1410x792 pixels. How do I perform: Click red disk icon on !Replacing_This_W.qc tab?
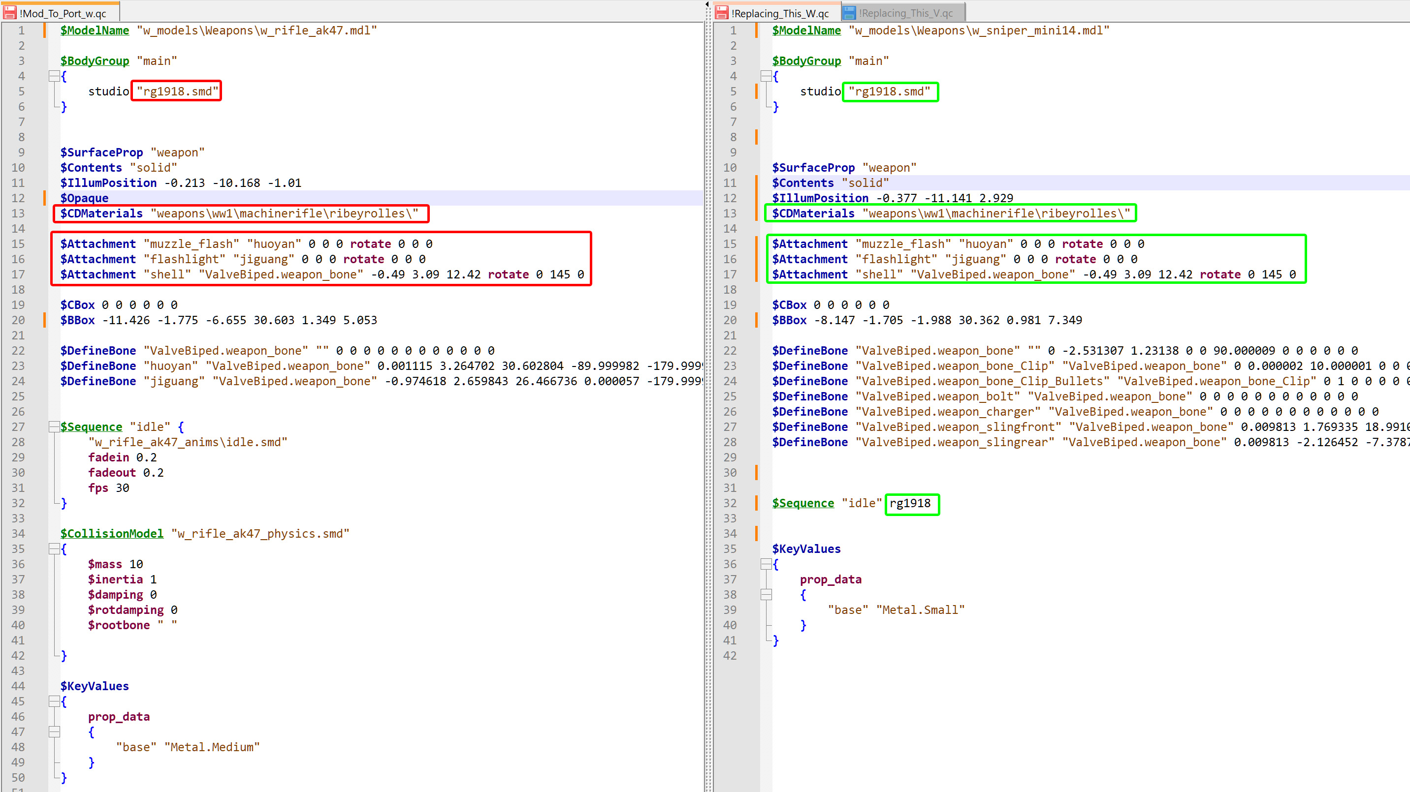pos(722,13)
